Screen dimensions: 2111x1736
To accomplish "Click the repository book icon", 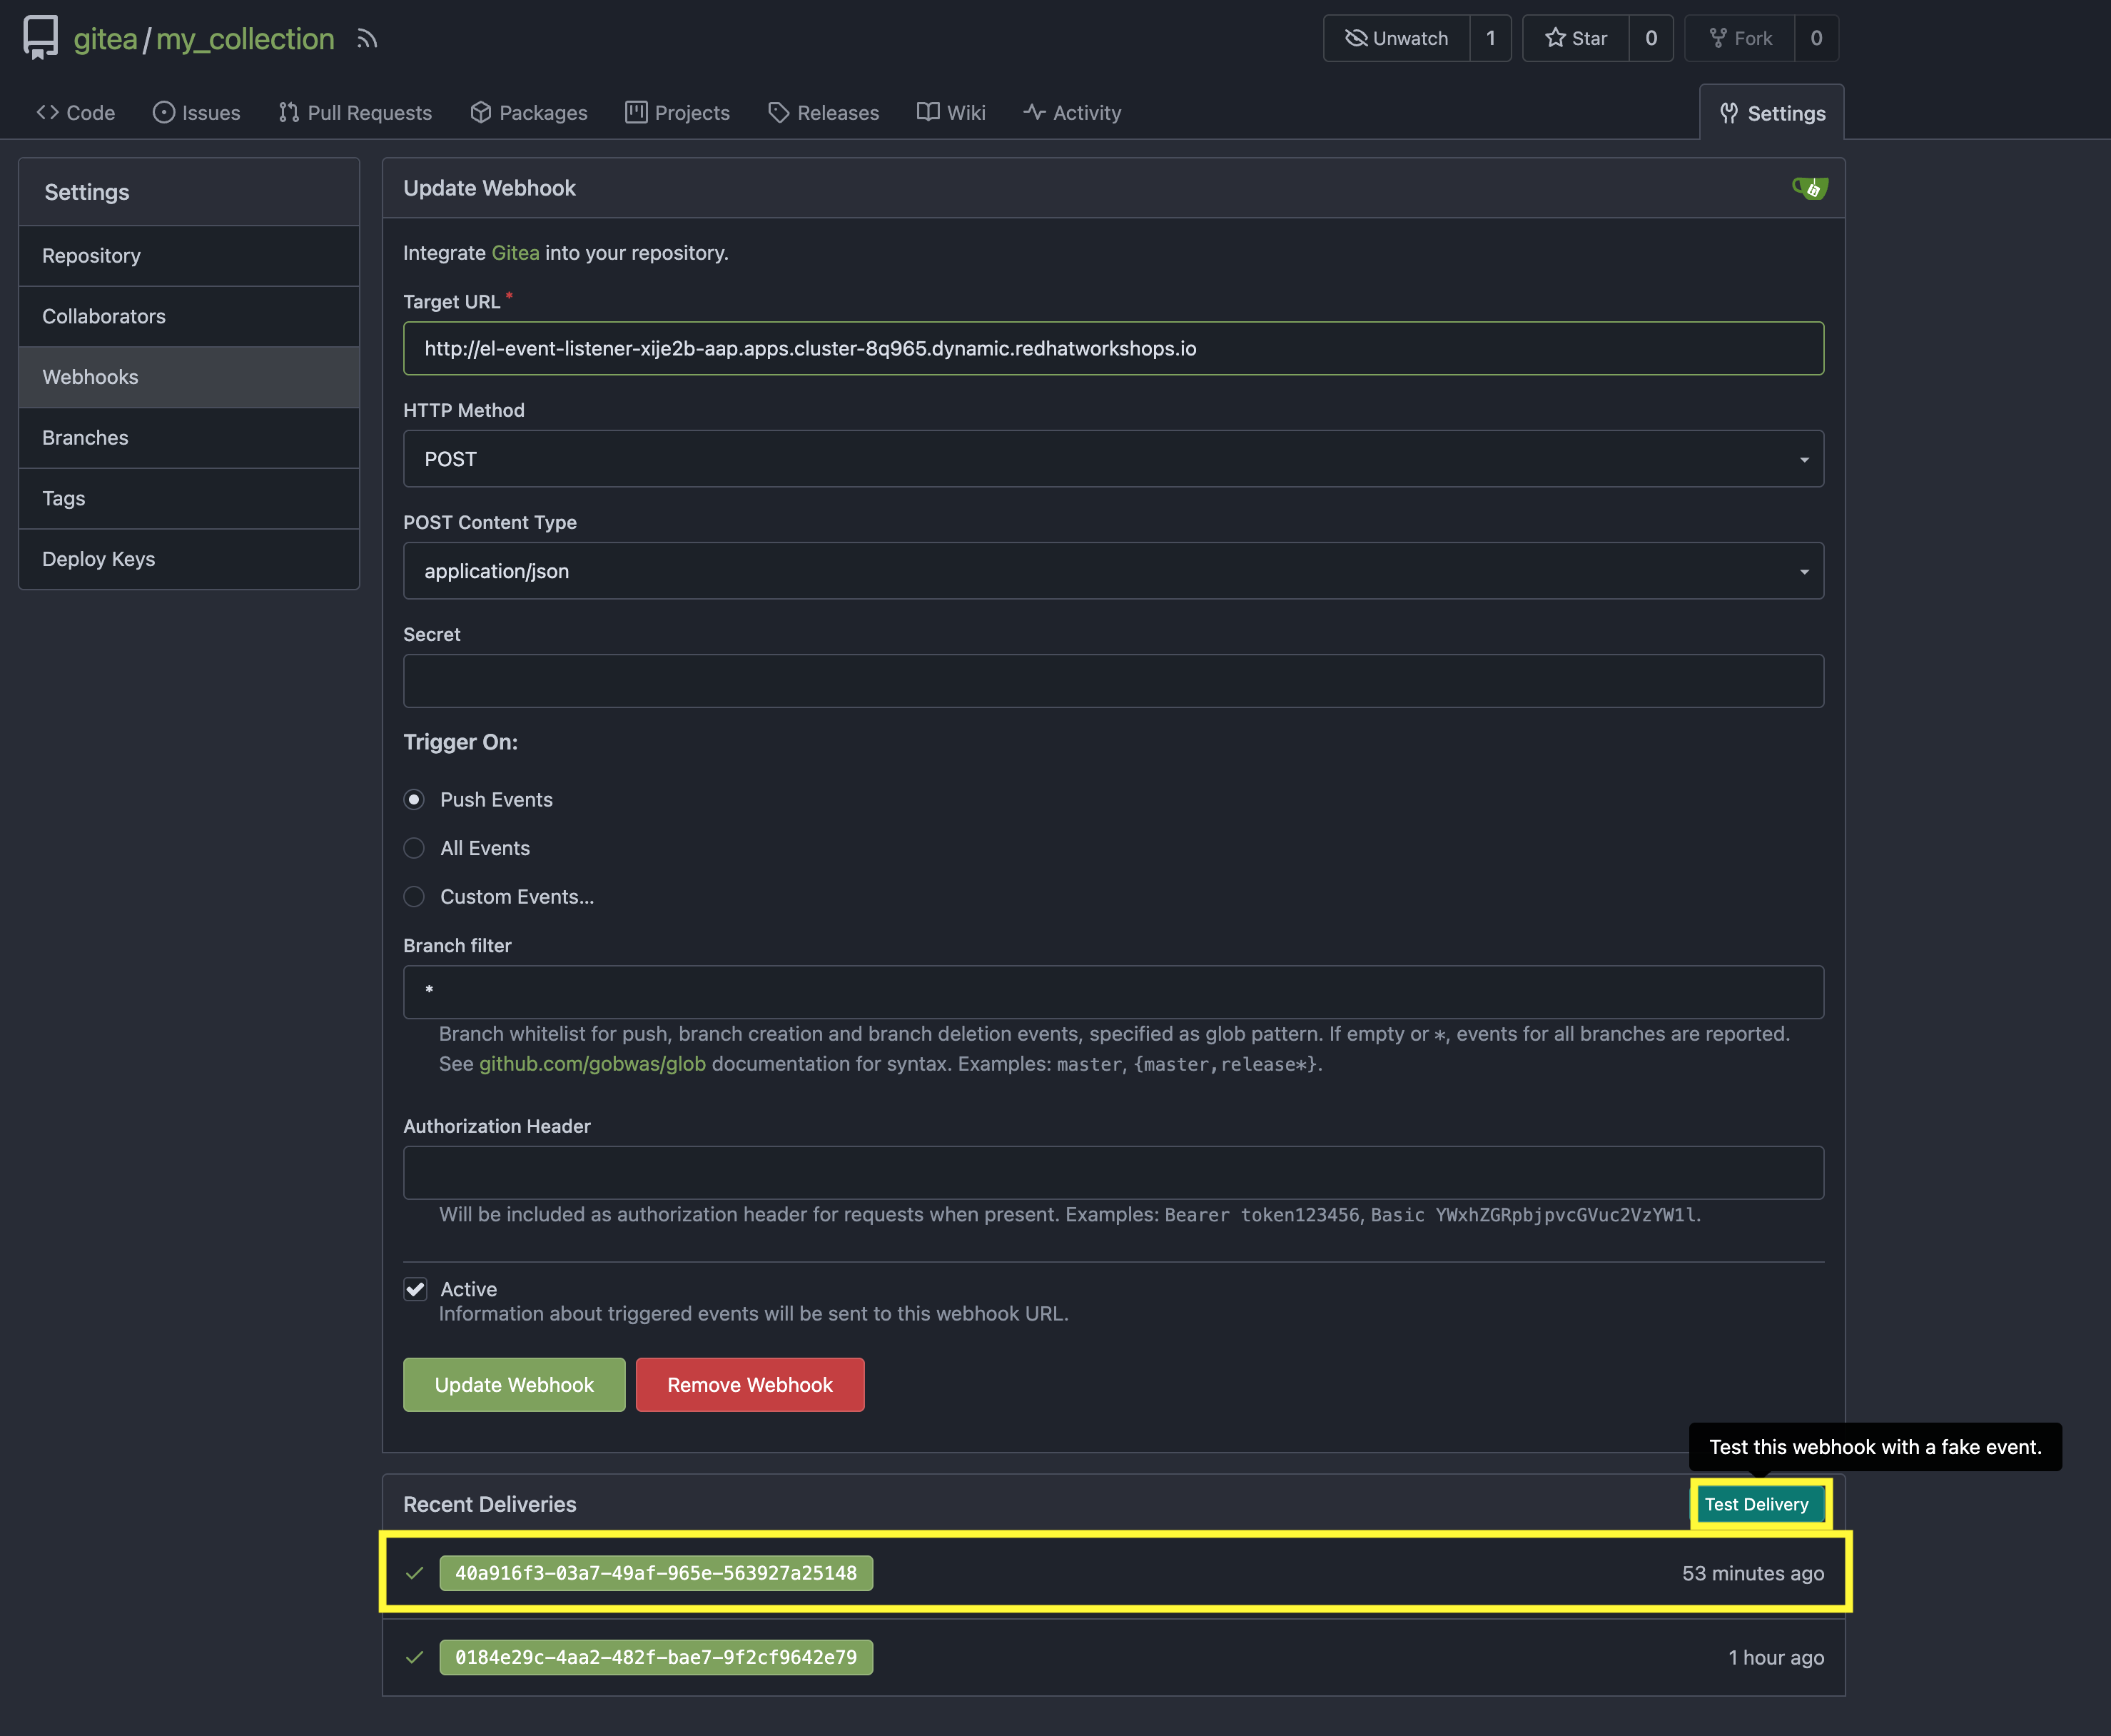I will click(x=39, y=38).
